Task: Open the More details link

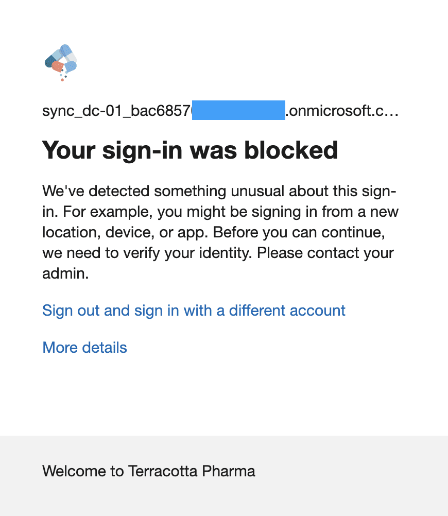Action: pos(84,348)
